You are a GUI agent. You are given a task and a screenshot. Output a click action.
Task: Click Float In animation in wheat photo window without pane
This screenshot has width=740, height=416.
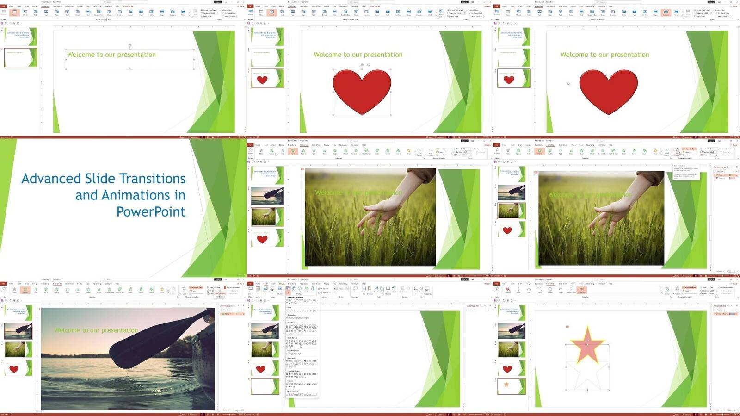coord(303,151)
